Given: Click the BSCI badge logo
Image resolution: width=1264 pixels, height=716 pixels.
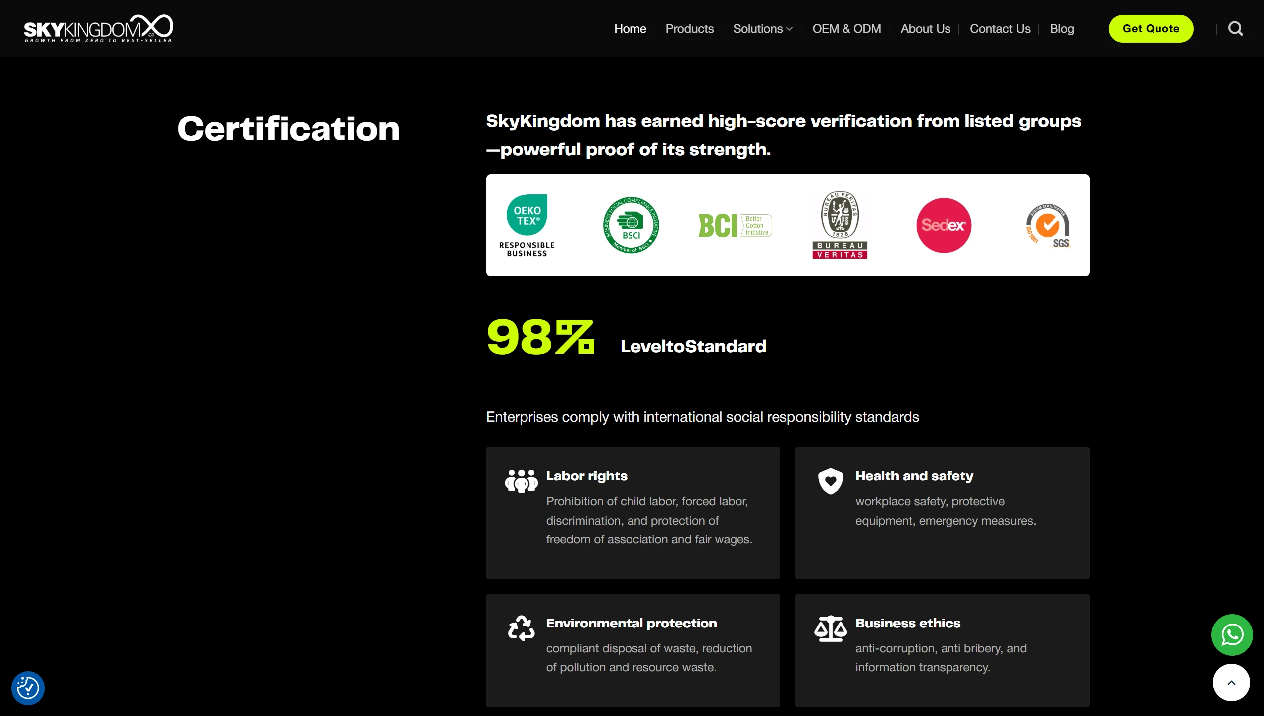Looking at the screenshot, I should click(x=631, y=225).
